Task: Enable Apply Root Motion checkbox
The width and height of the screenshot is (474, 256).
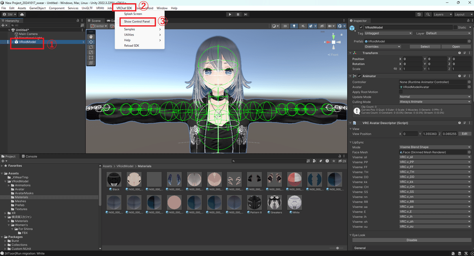Action: (x=401, y=92)
